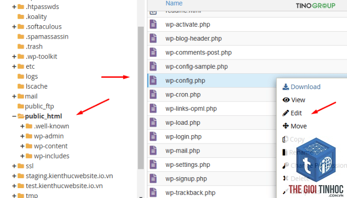Click the wp-cron.php file icon
The height and width of the screenshot is (198, 347).
click(153, 95)
